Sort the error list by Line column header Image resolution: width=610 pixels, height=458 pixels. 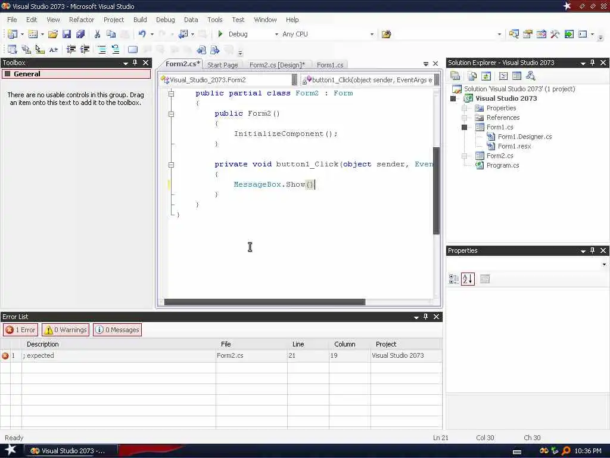click(x=298, y=344)
